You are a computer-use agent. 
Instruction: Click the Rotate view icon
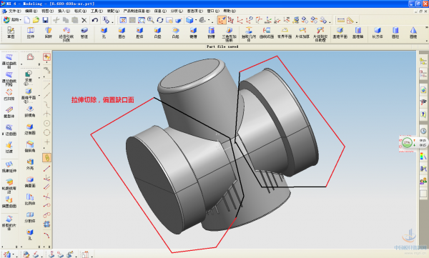[159, 20]
